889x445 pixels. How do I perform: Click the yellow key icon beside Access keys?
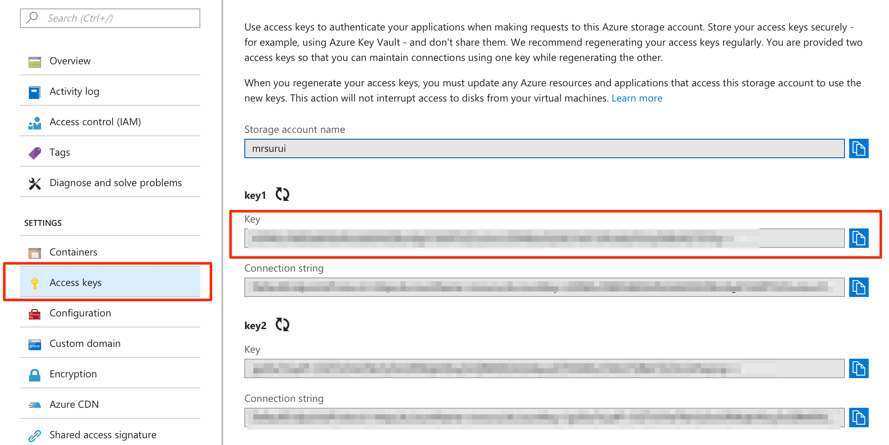pos(34,282)
